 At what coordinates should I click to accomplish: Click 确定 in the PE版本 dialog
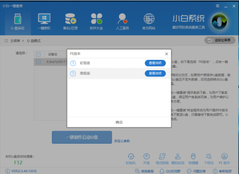click(119, 122)
